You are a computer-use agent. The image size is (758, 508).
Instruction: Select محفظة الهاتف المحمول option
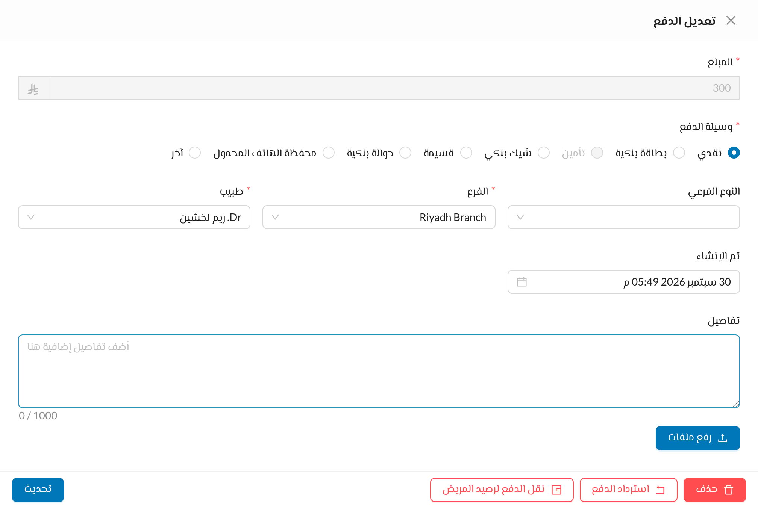coord(328,153)
